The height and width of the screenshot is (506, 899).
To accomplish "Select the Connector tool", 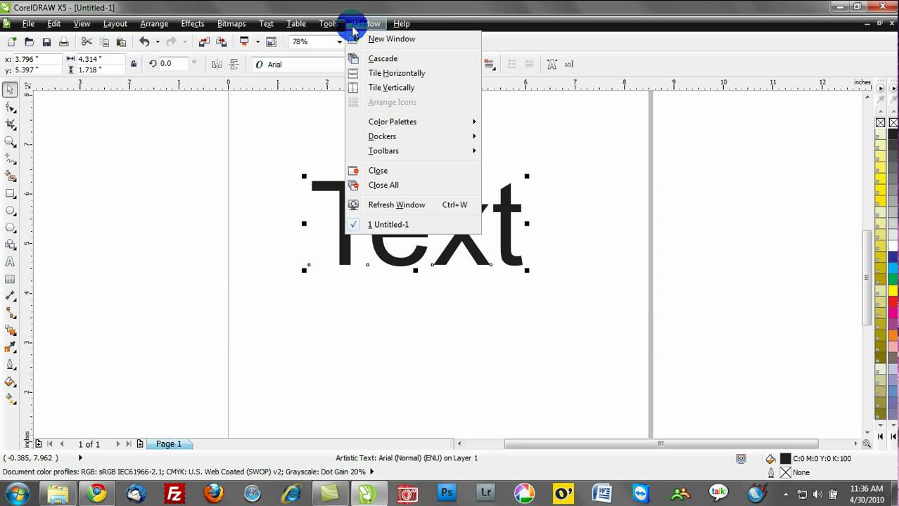I will tap(10, 313).
